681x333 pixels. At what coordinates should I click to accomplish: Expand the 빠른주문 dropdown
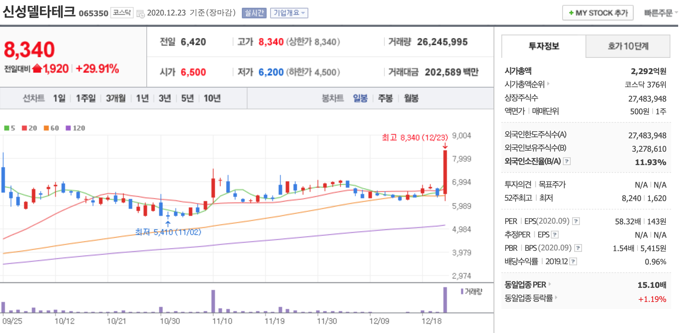[x=660, y=13]
